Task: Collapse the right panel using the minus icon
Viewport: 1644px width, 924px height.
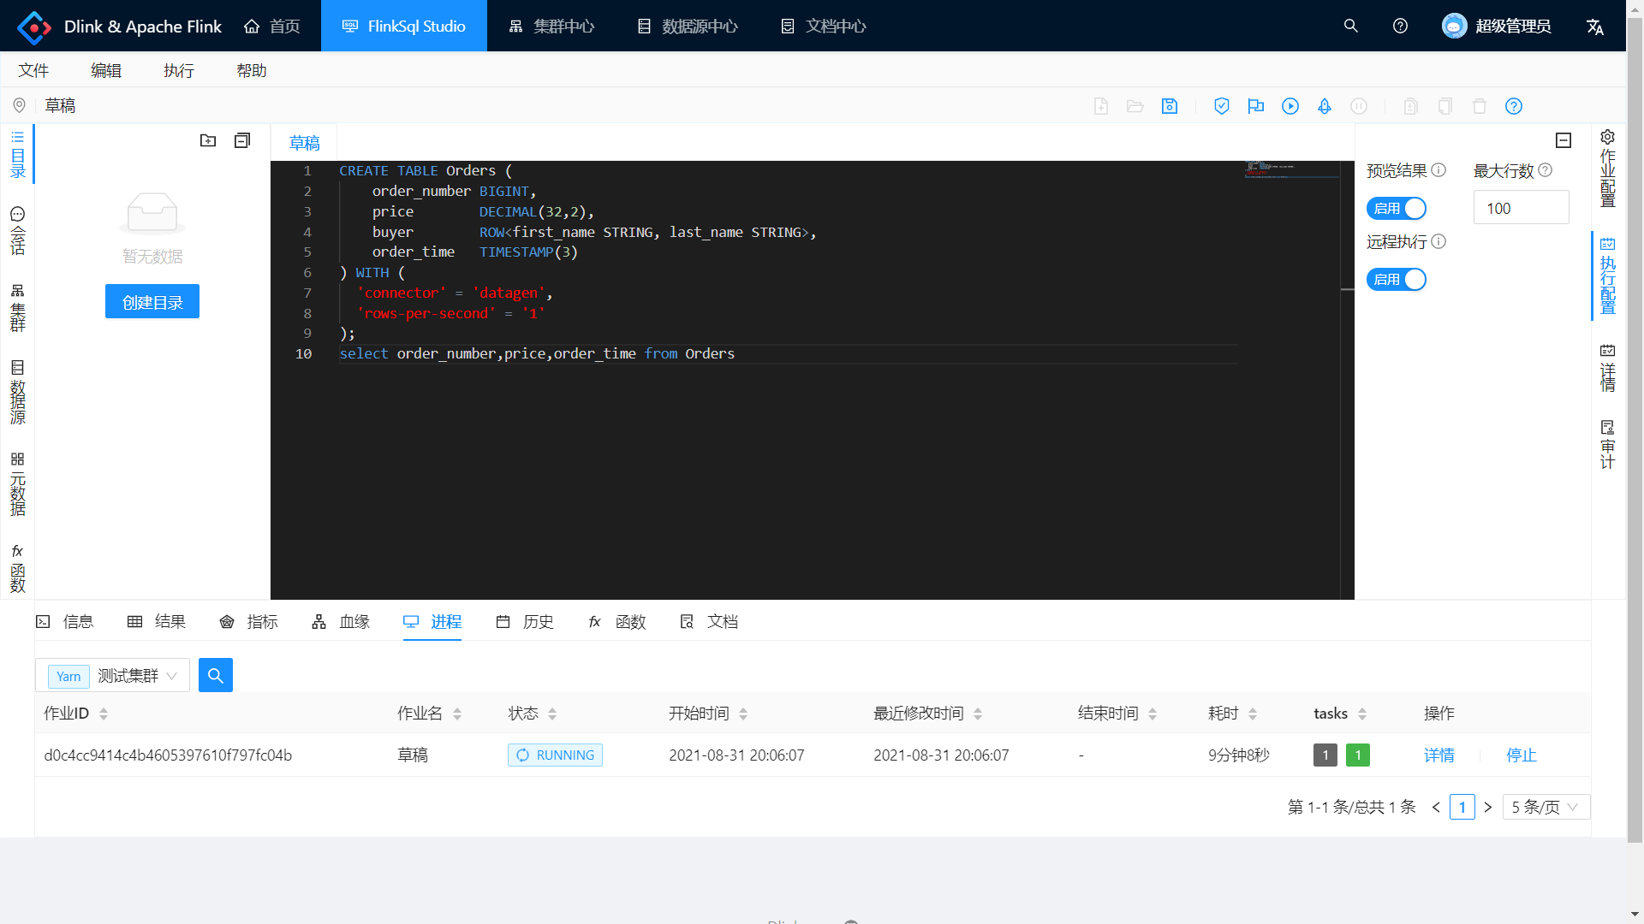Action: [1564, 140]
